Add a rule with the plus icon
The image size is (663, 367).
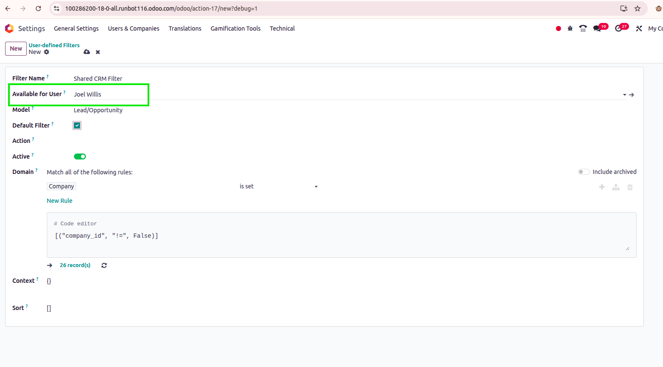[x=602, y=187]
